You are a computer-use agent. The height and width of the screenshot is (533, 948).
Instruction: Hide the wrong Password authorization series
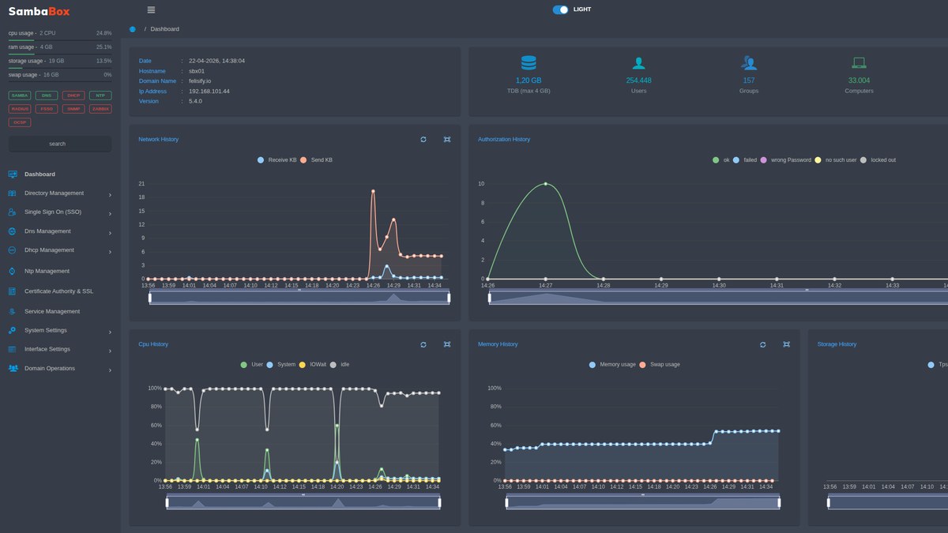(x=786, y=160)
